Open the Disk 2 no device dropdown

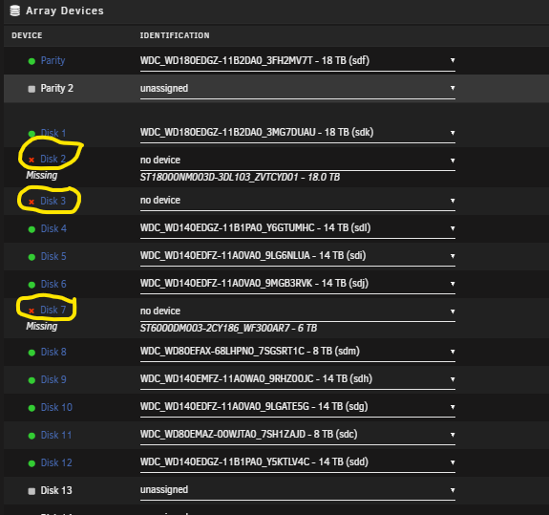click(x=298, y=161)
